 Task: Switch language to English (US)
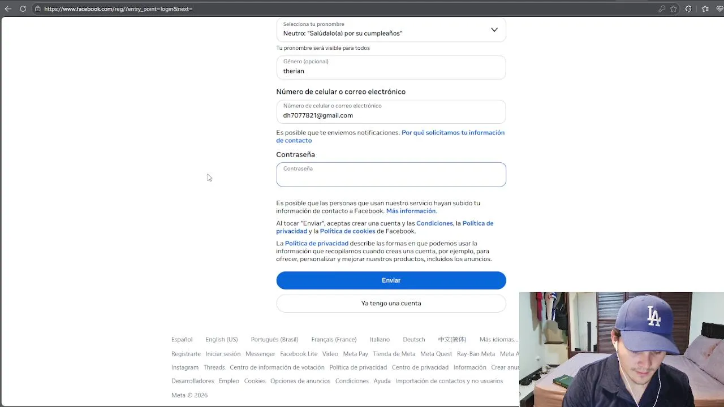(x=222, y=340)
